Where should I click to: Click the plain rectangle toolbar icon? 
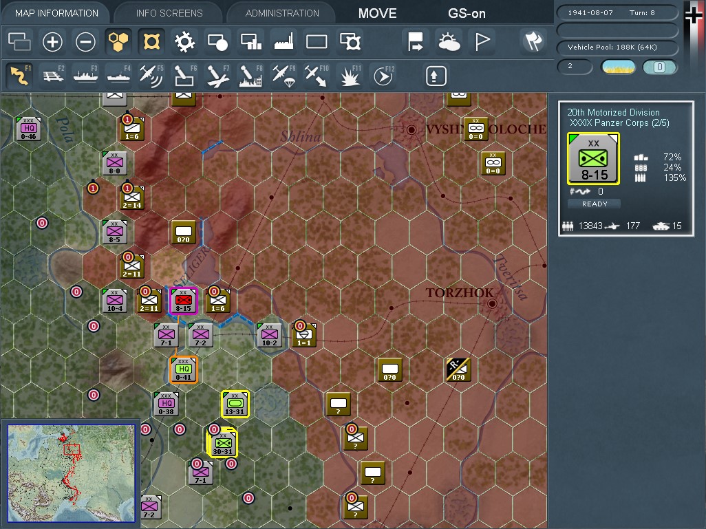point(317,42)
